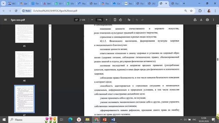Open PowerPoint from the taskbar
Image resolution: width=219 pixels, height=123 pixels.
pyautogui.click(x=105, y=120)
